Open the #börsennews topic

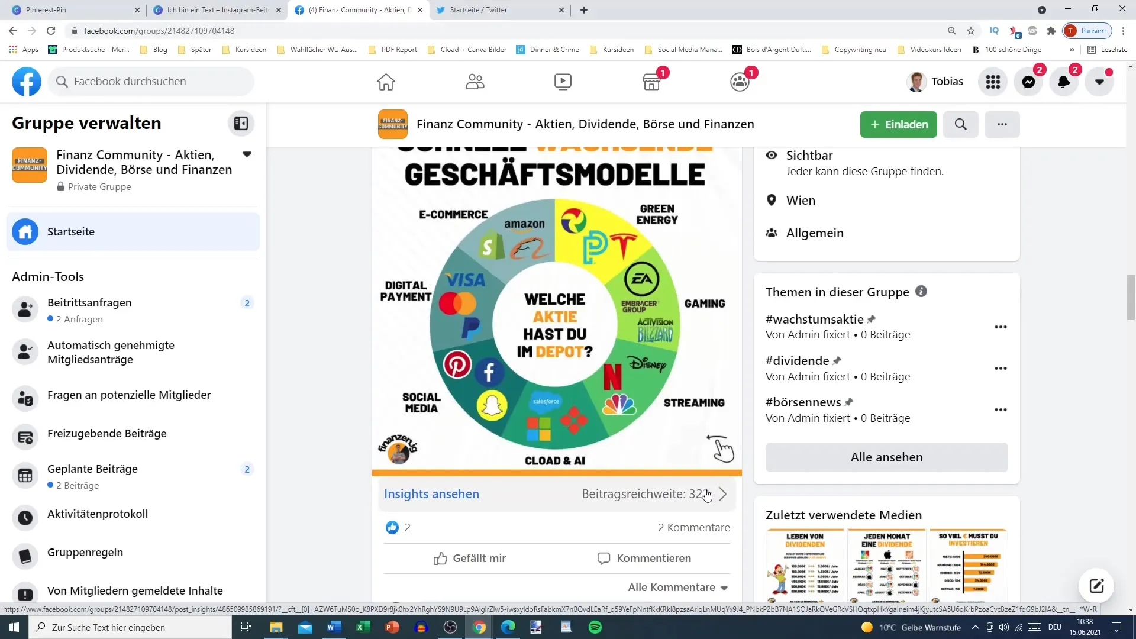click(803, 402)
